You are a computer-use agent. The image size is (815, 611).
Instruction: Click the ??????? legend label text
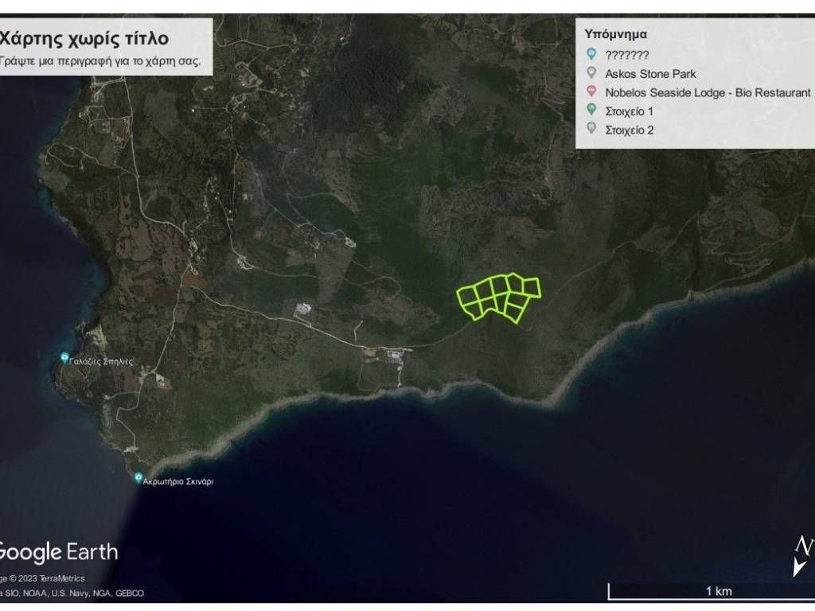pos(626,55)
